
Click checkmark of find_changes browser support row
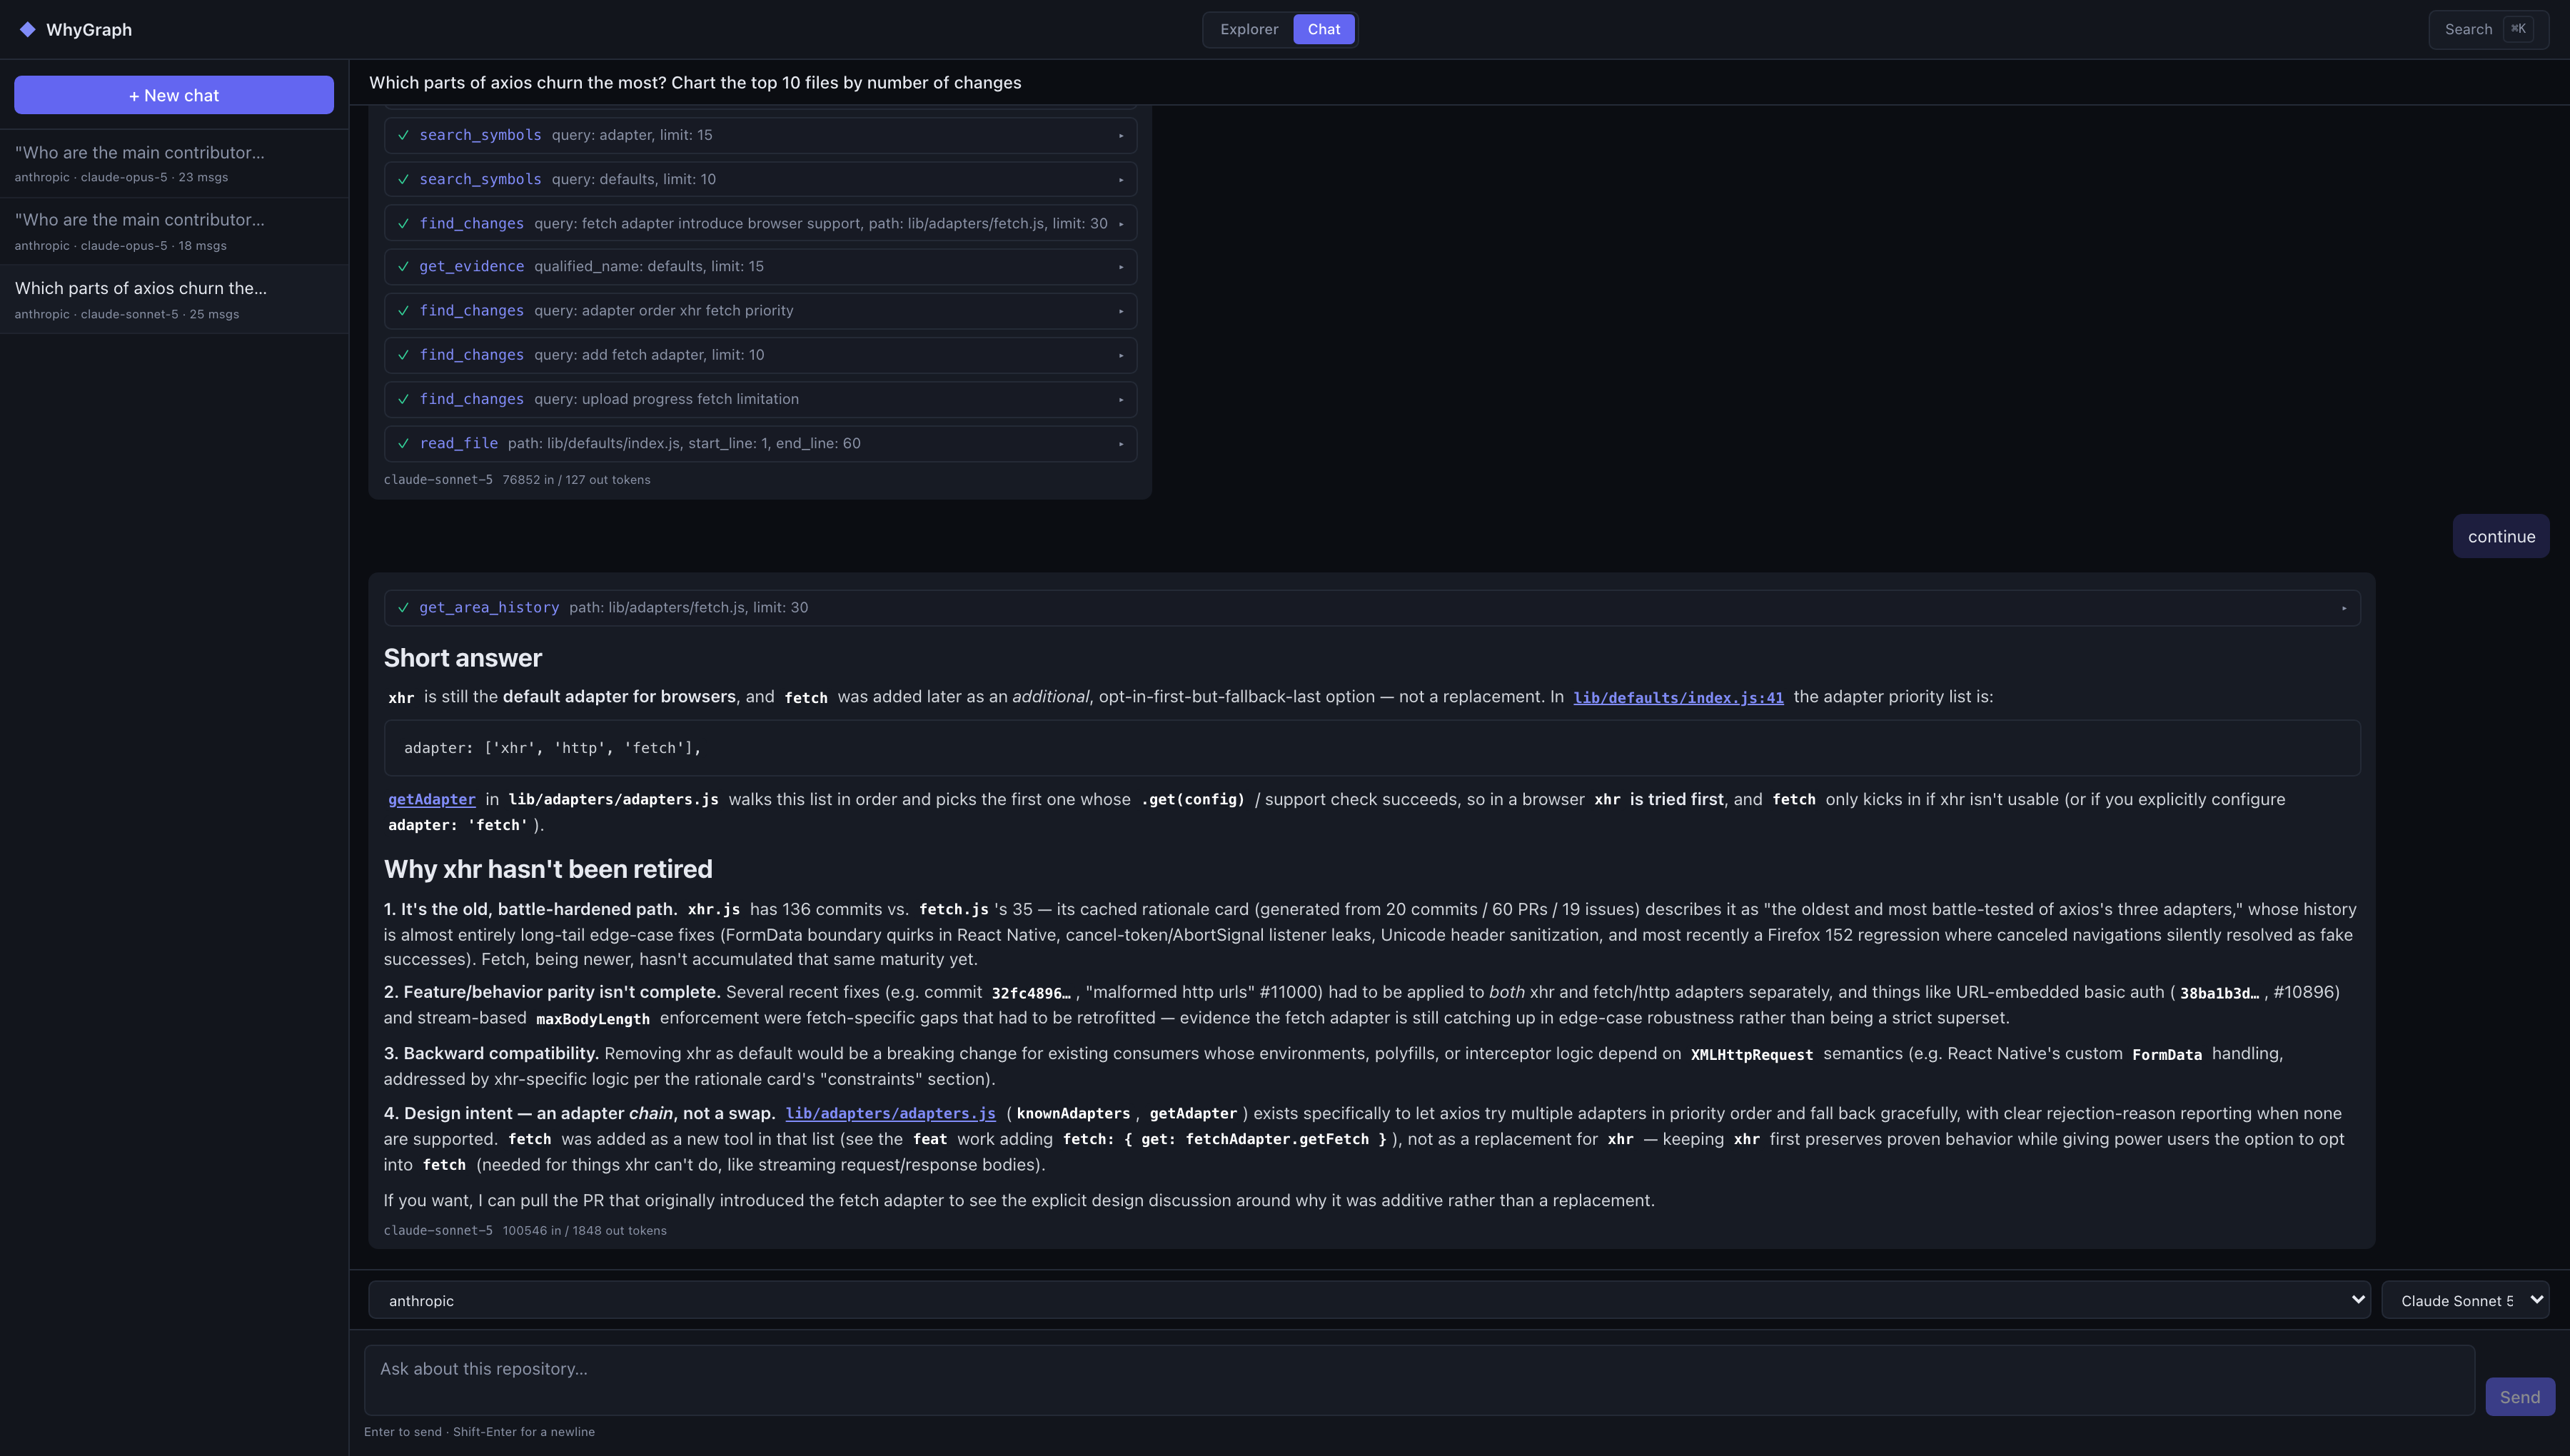(x=403, y=223)
